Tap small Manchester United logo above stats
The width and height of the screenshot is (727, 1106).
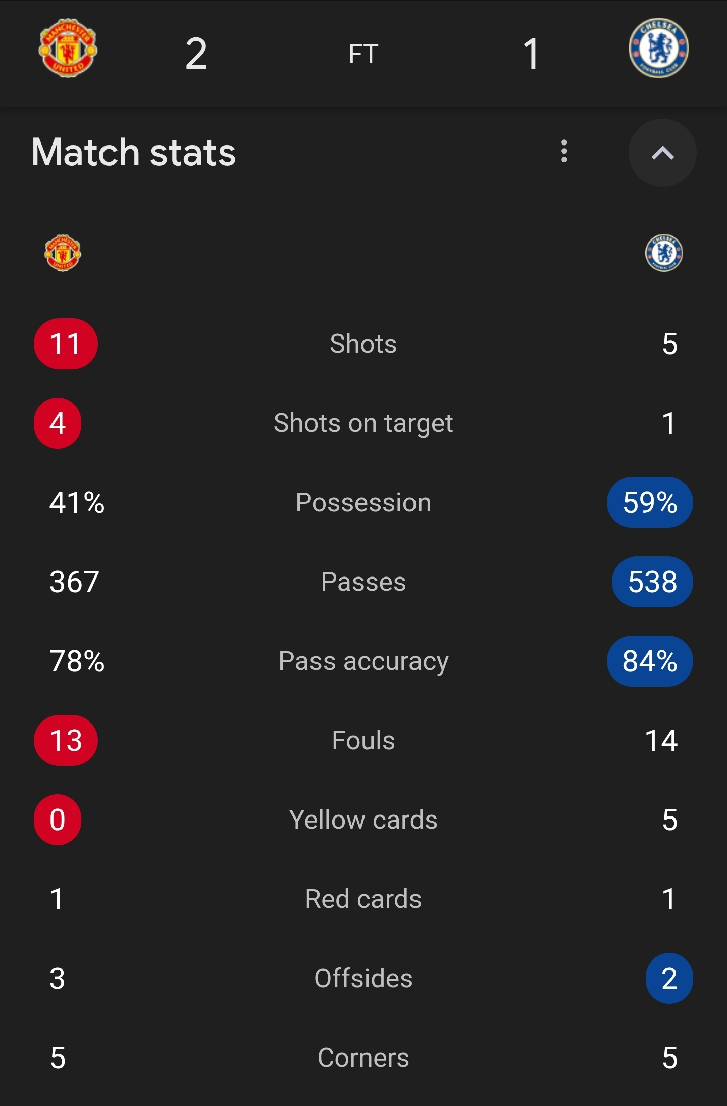tap(63, 253)
